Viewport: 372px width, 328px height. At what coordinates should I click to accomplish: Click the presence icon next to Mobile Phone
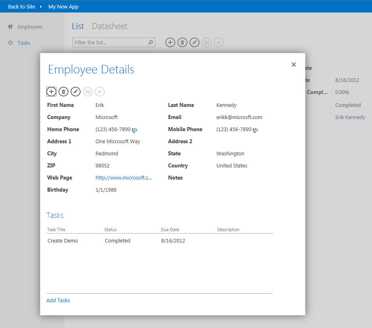(255, 130)
